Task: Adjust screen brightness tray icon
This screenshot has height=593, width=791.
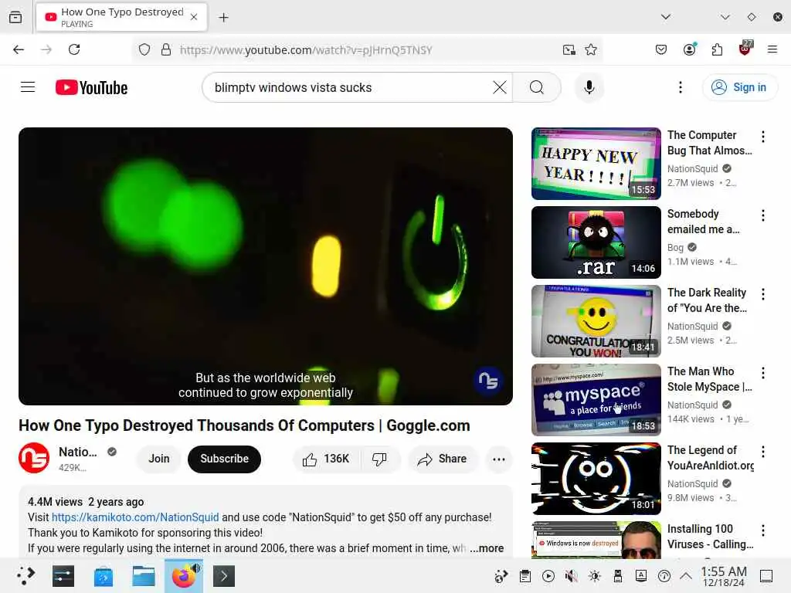Action: [x=594, y=576]
